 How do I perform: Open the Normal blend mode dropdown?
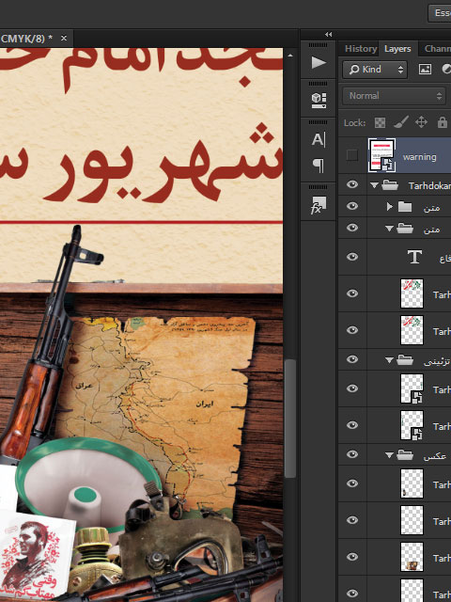(395, 96)
